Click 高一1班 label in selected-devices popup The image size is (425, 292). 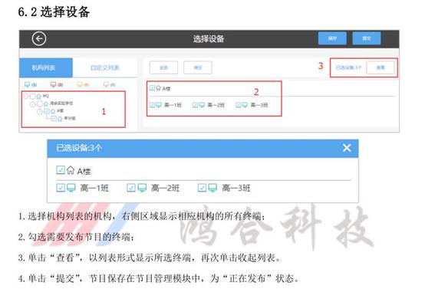(94, 188)
